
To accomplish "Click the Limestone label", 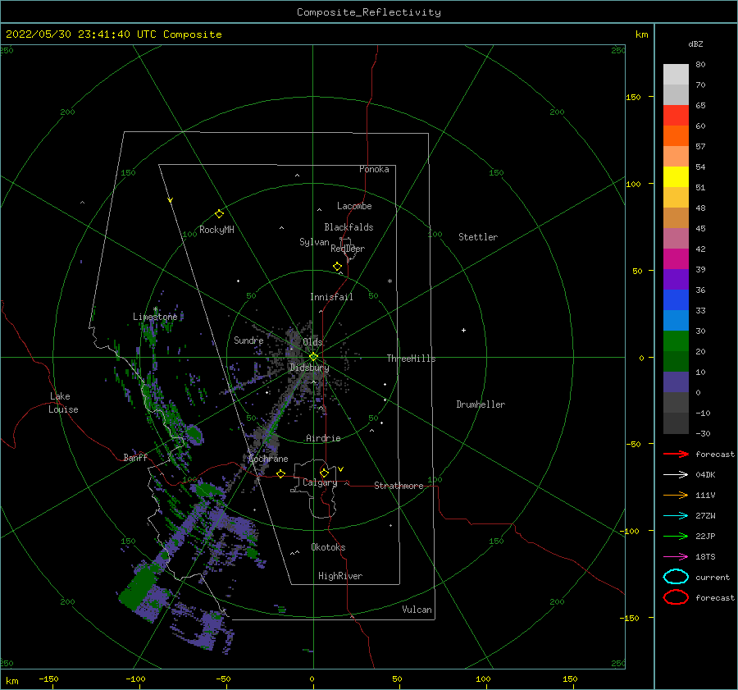I will tap(155, 317).
